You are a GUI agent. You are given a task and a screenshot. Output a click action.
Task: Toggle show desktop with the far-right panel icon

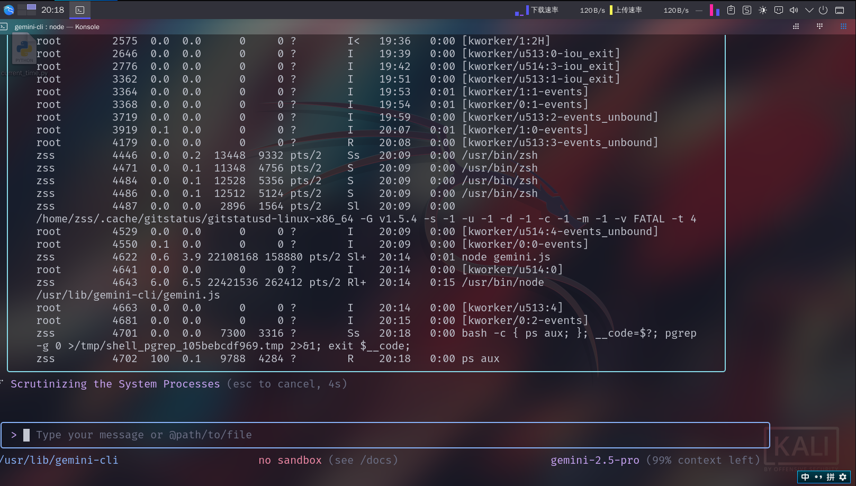click(x=840, y=10)
